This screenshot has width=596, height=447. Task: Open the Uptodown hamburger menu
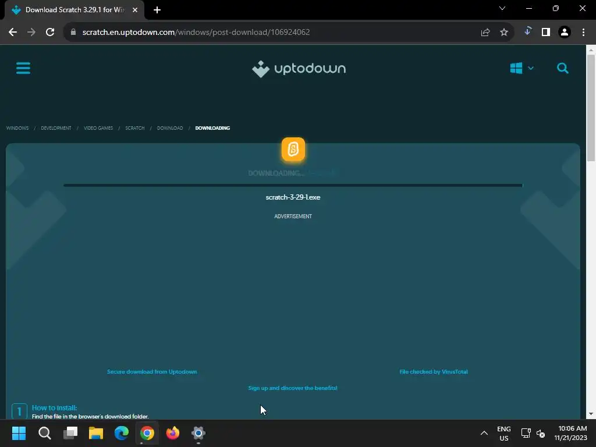(x=23, y=69)
